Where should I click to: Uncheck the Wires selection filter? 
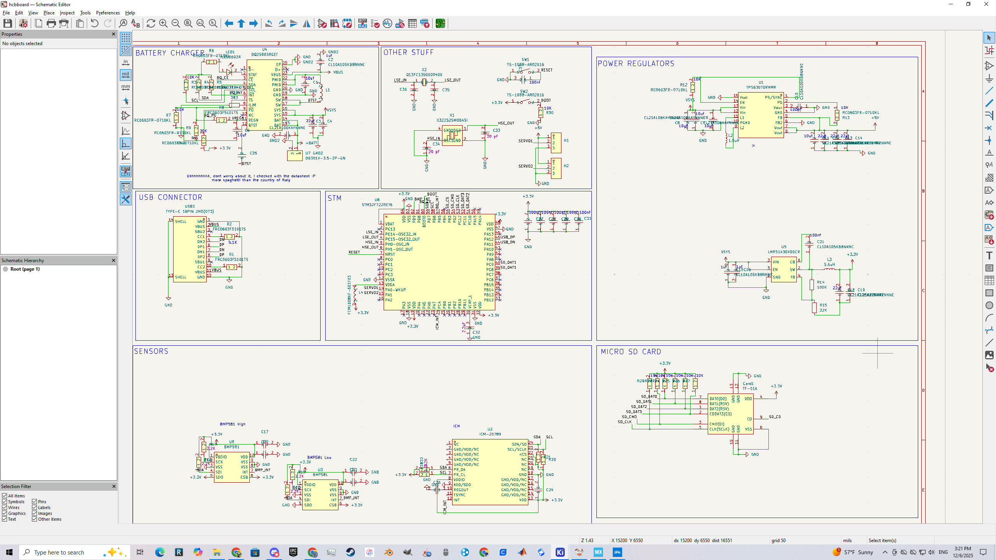[5, 507]
